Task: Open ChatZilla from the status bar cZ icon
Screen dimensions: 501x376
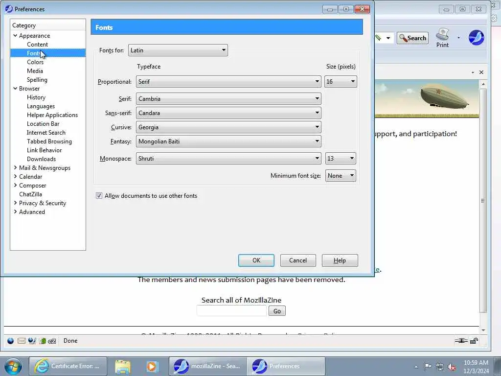Action: coord(52,341)
